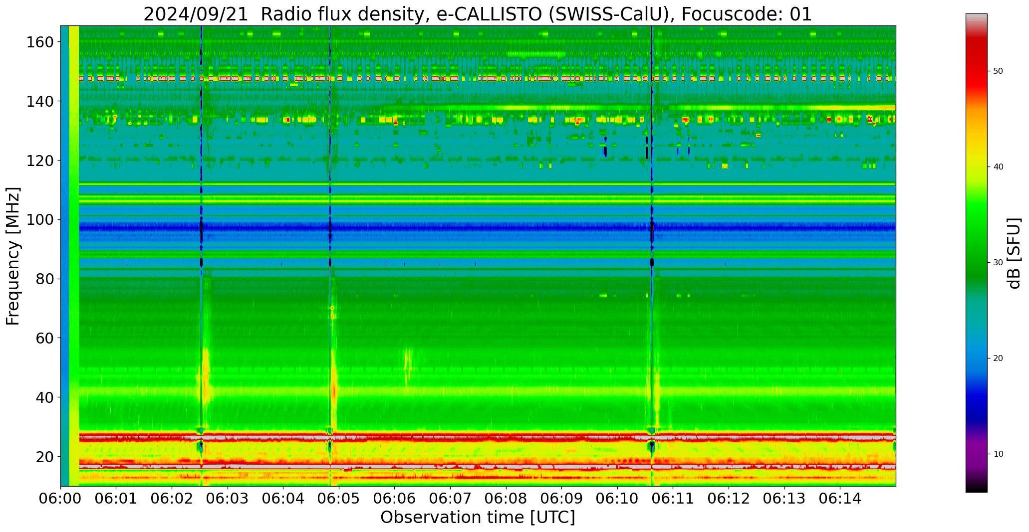Click the vertical burst just before 06:05 near 45 MHz
1029x532 pixels.
[x=333, y=384]
